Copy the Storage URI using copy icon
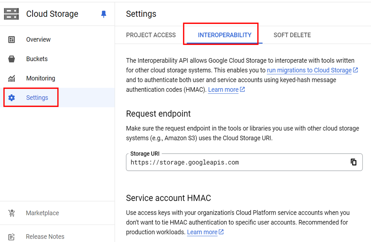 353,162
